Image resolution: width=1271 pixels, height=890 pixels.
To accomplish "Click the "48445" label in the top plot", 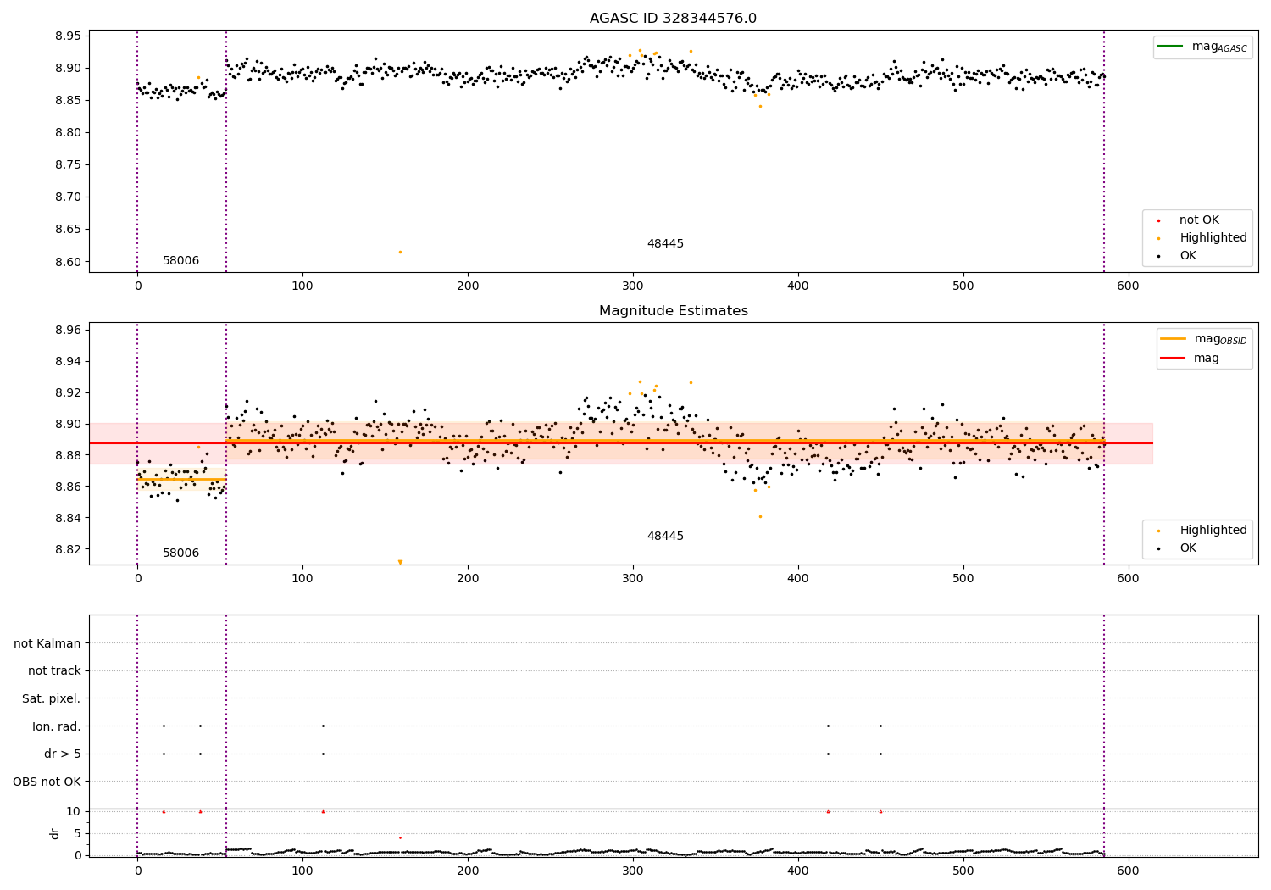I will [x=665, y=244].
